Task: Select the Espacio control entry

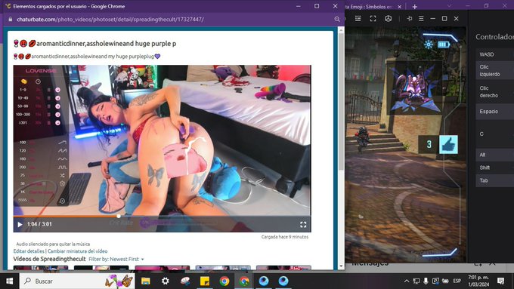Action: [494, 111]
